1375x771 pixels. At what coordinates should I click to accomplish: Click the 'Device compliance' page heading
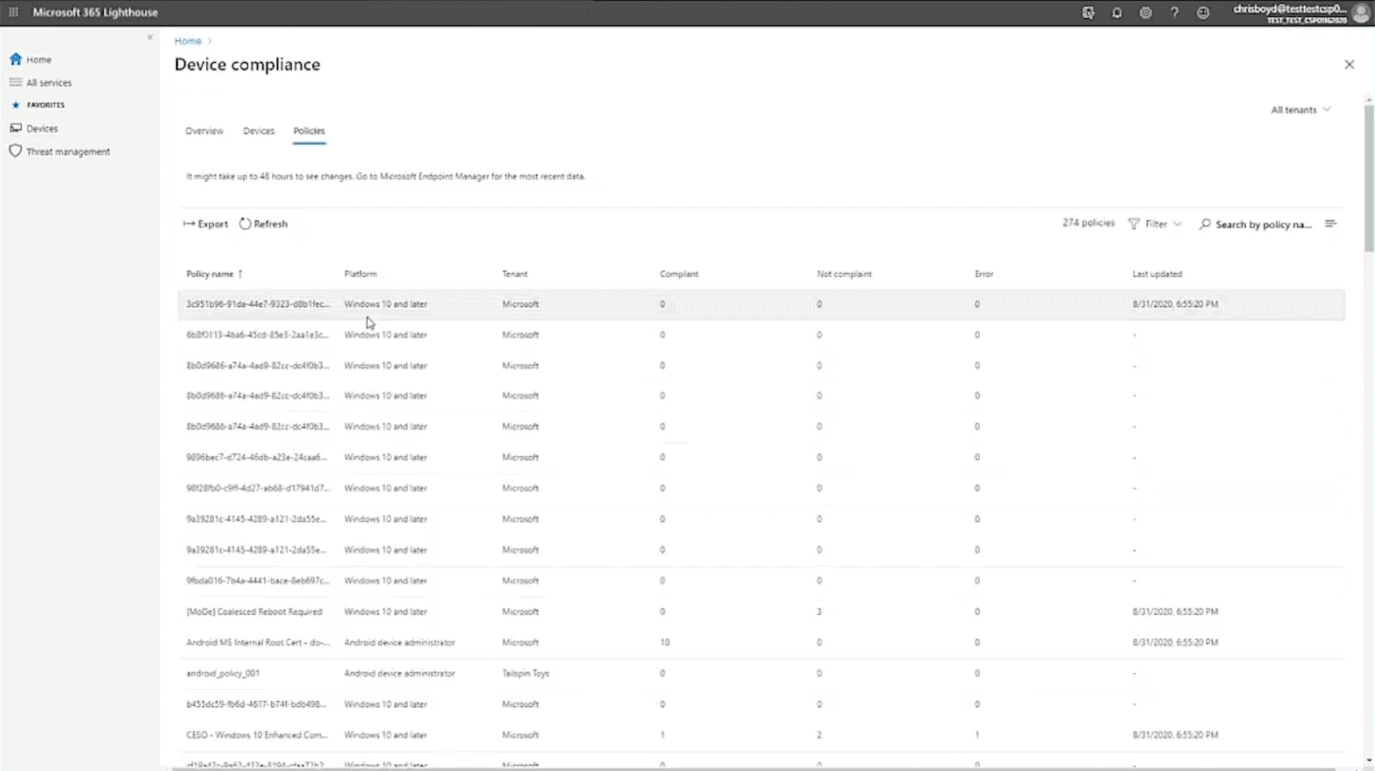point(248,65)
